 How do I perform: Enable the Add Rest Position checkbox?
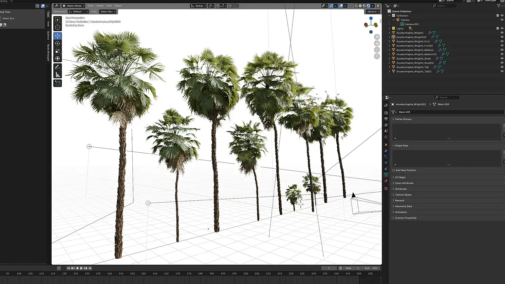pos(394,170)
